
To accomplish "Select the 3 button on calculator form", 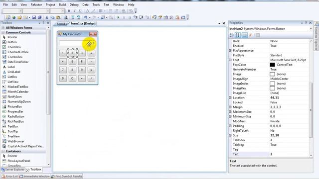I will click(x=82, y=53).
